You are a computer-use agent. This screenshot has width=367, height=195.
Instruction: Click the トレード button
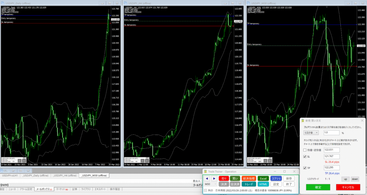coord(249,184)
